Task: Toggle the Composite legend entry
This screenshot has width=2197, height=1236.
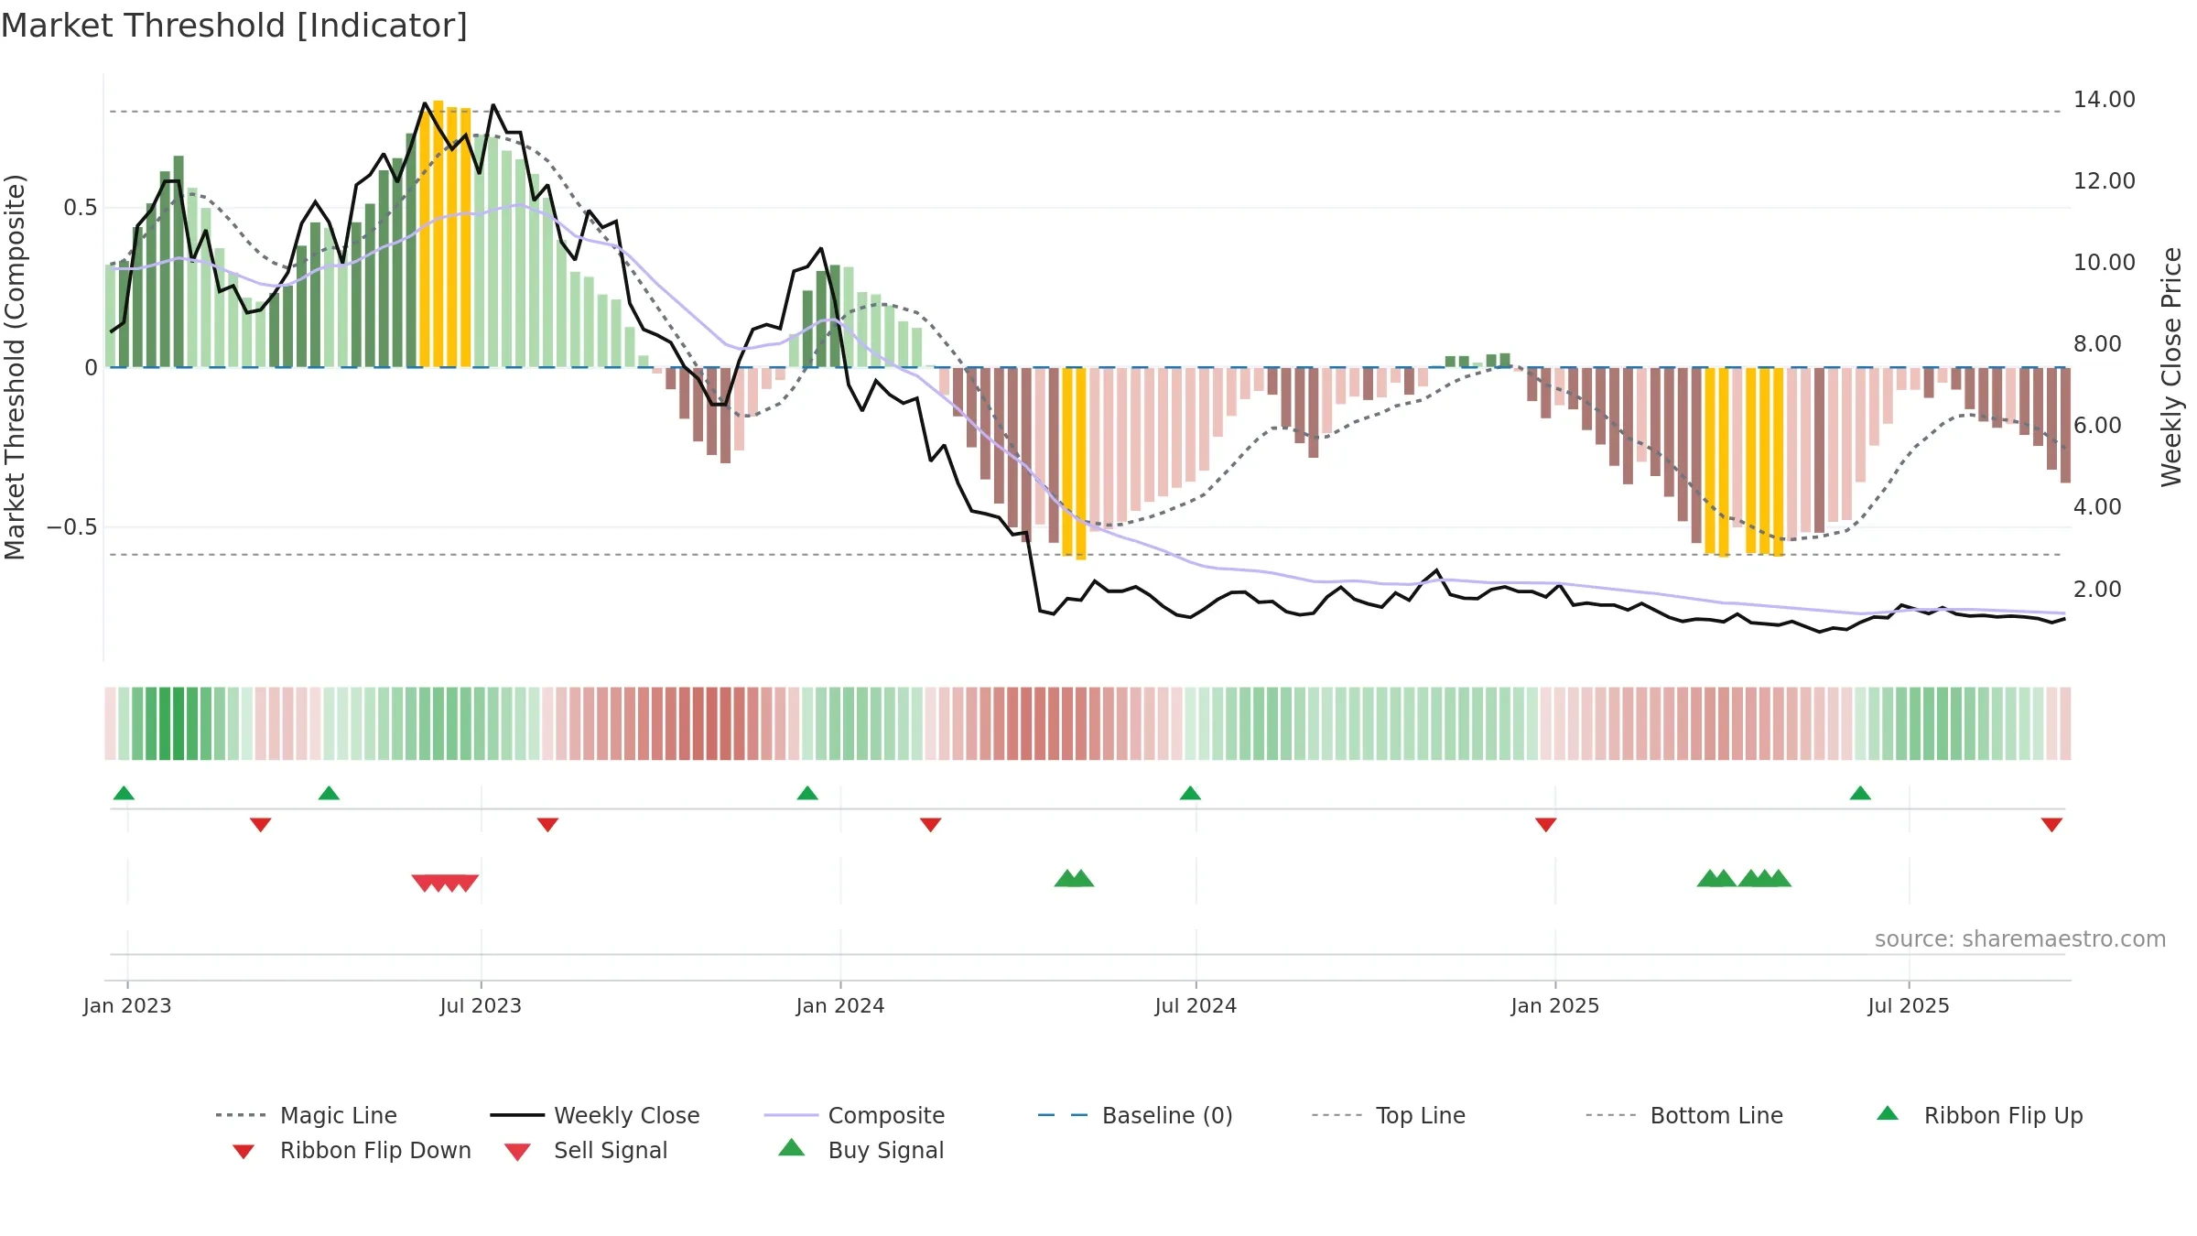Action: [854, 1115]
